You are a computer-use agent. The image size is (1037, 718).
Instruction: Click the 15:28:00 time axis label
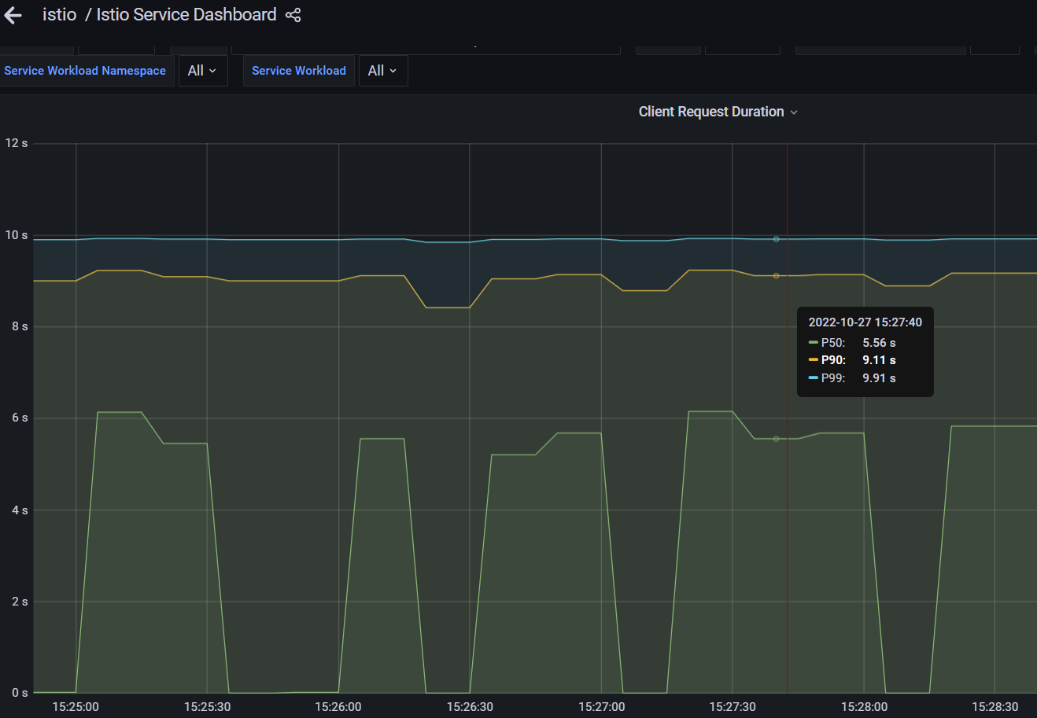(x=864, y=707)
